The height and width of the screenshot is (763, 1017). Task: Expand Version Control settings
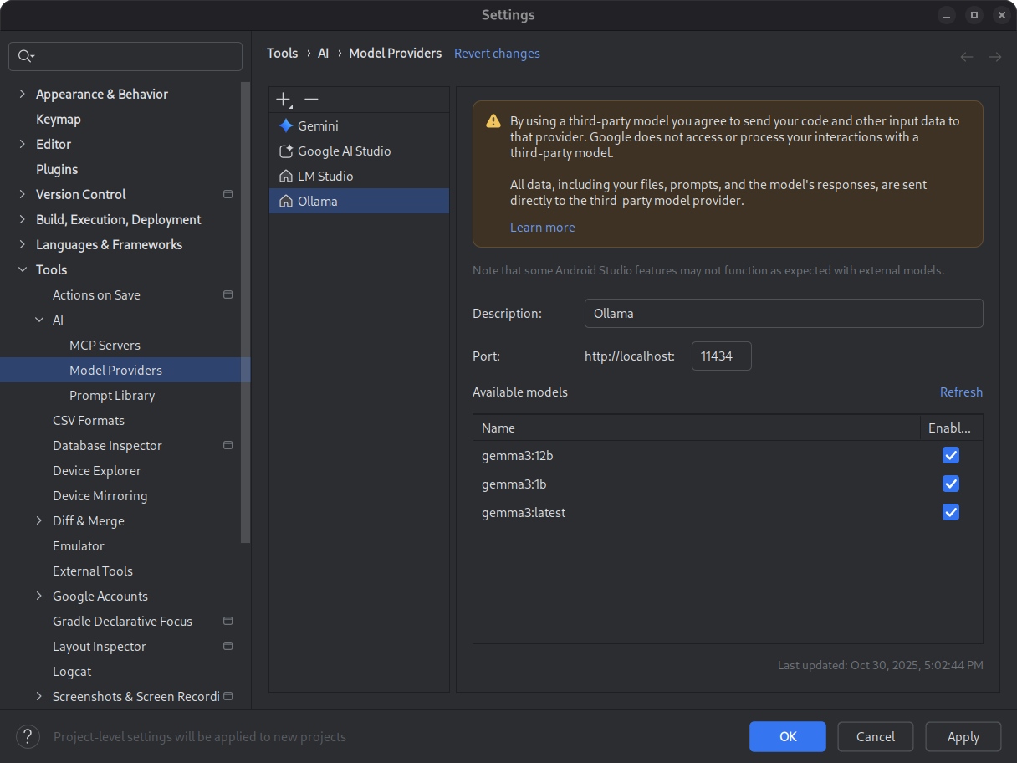click(22, 194)
